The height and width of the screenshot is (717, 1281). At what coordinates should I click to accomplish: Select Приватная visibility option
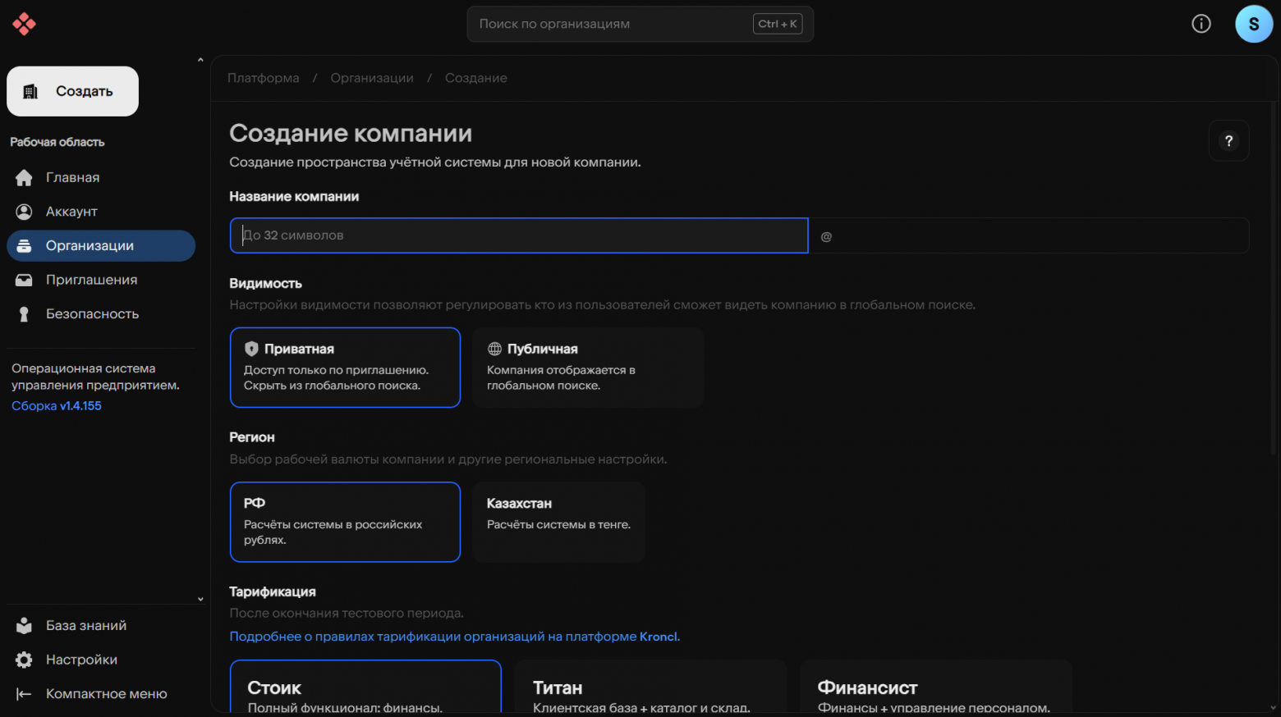[x=345, y=368]
